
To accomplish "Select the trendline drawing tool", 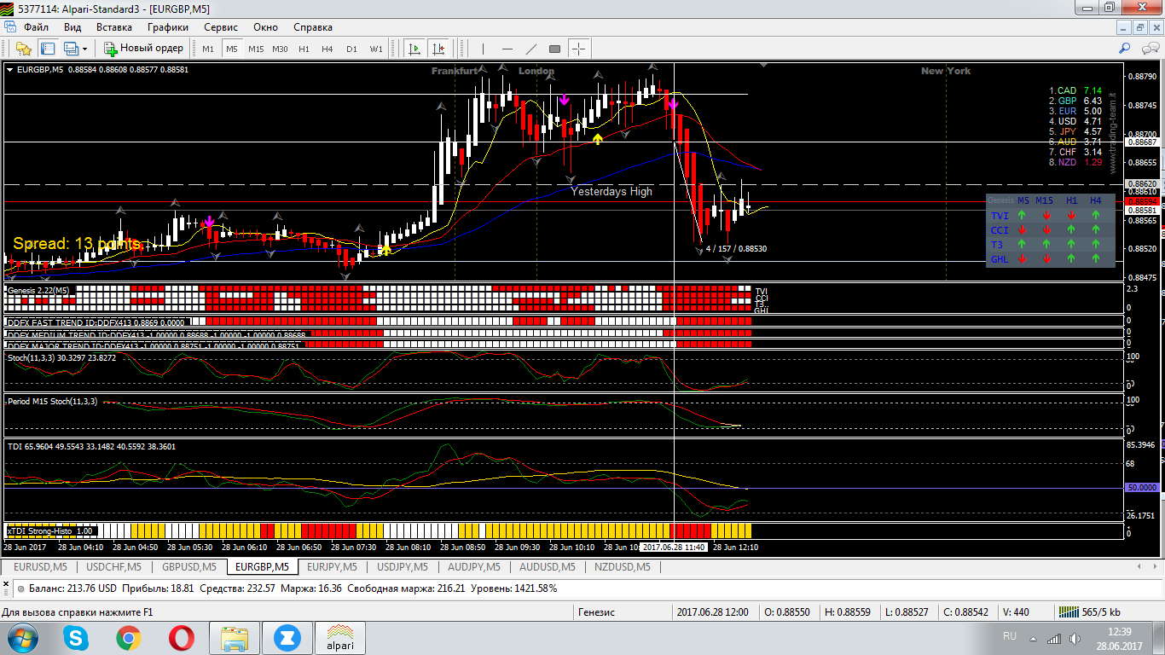I will click(530, 49).
